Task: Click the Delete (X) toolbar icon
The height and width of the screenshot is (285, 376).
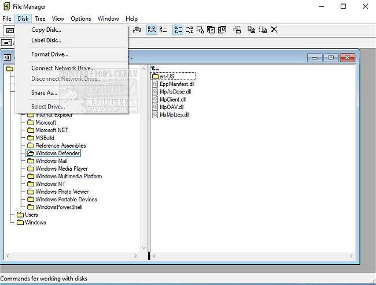Action: pyautogui.click(x=274, y=29)
